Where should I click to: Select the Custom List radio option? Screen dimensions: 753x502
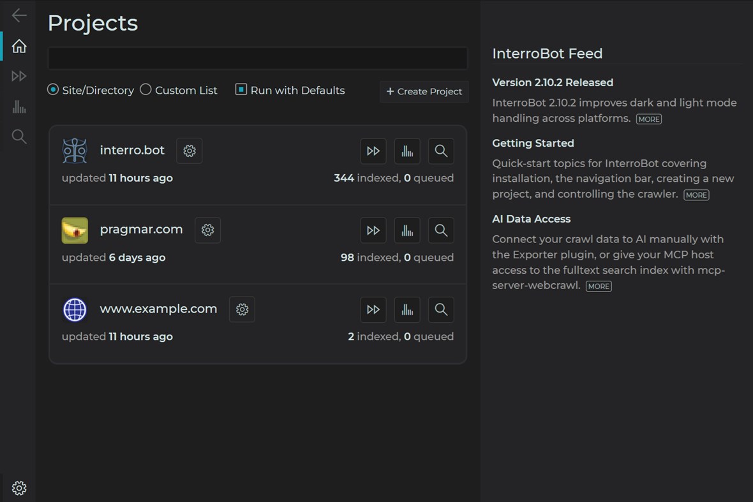tap(145, 90)
